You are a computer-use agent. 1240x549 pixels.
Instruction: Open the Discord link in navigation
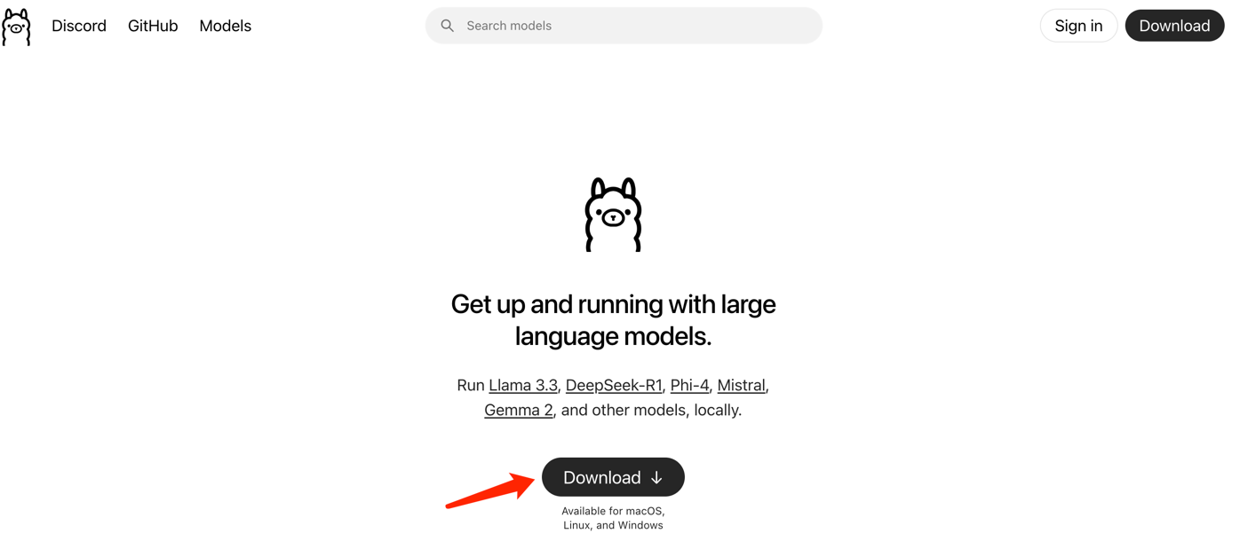pyautogui.click(x=79, y=26)
